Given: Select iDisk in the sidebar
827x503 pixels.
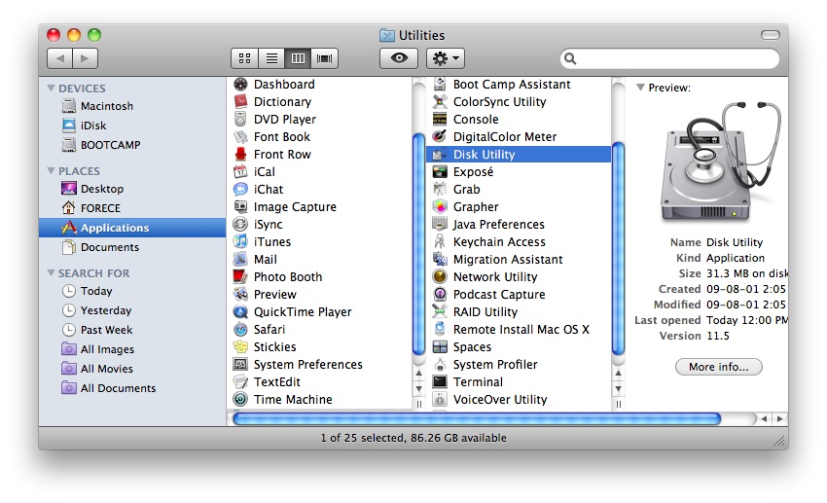Looking at the screenshot, I should point(85,126).
